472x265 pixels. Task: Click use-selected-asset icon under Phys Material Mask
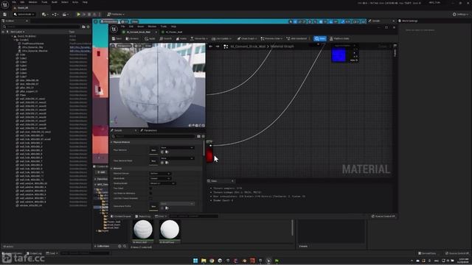tap(162, 163)
